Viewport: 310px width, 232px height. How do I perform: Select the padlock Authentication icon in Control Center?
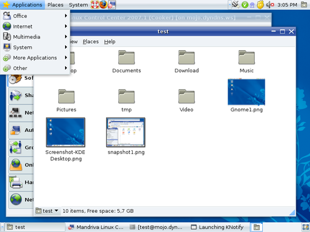pos(15,130)
